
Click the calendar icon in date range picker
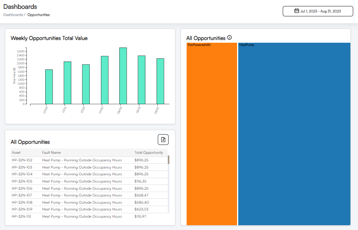coord(297,11)
